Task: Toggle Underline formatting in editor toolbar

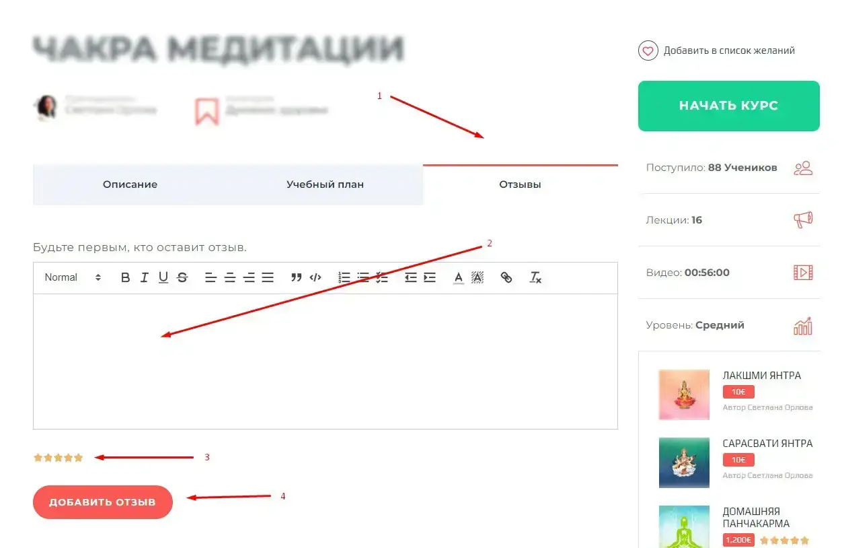Action: [x=163, y=277]
